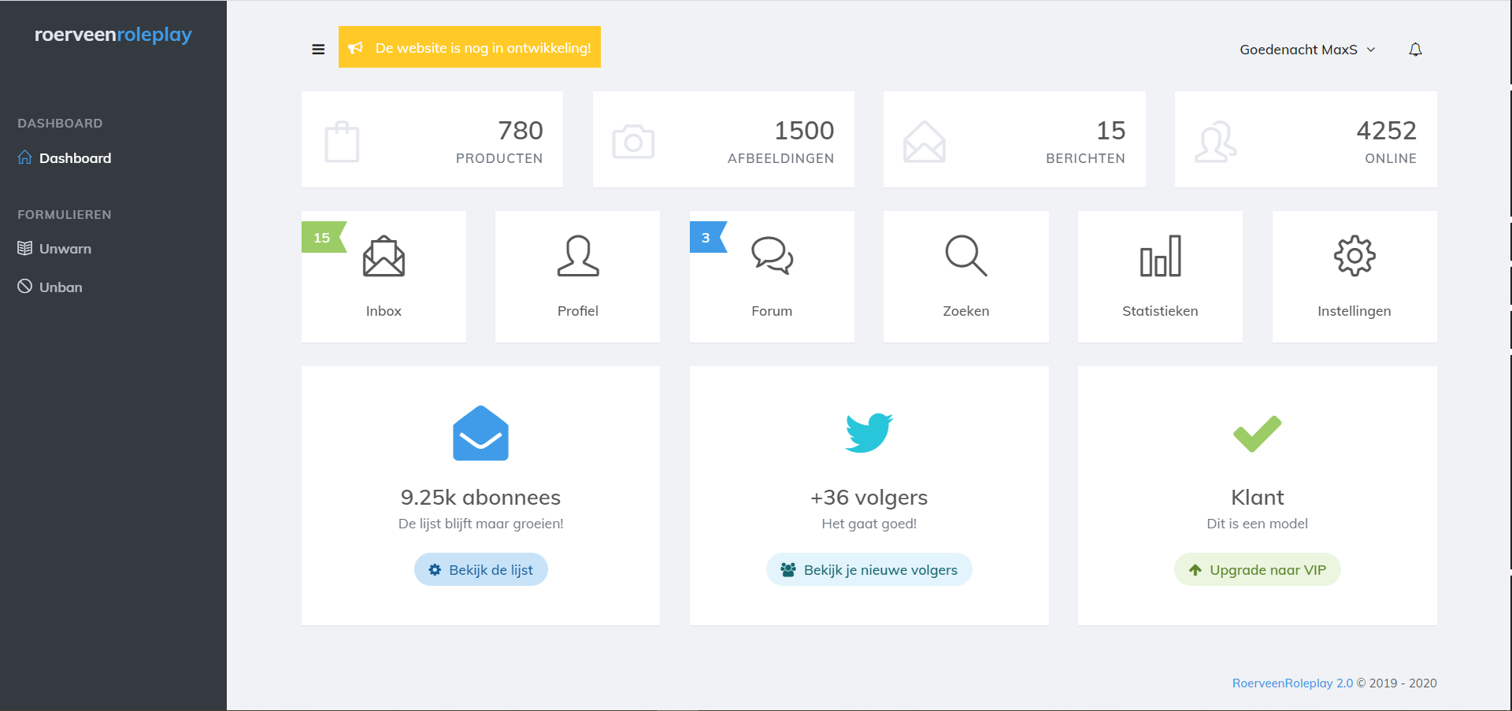This screenshot has height=711, width=1512.
Task: Click the roerveenroleplay logo
Action: (x=113, y=35)
